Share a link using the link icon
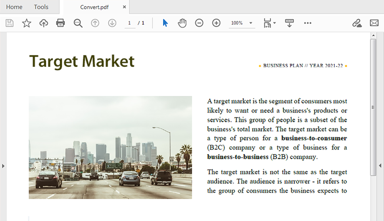 [357, 23]
